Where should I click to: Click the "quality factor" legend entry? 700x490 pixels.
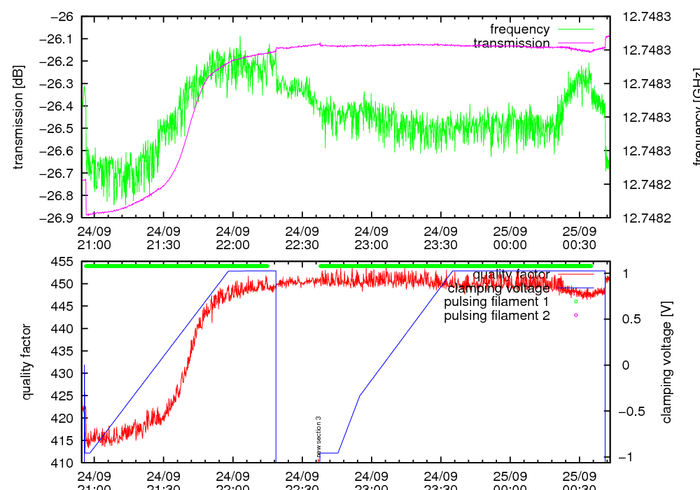(x=511, y=274)
